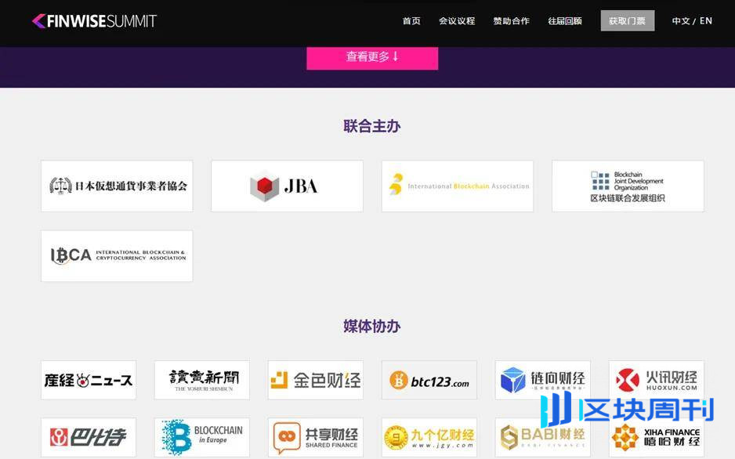The width and height of the screenshot is (735, 459).
Task: Open the 日本仮想通貨事業者協会 logo card
Action: [117, 186]
